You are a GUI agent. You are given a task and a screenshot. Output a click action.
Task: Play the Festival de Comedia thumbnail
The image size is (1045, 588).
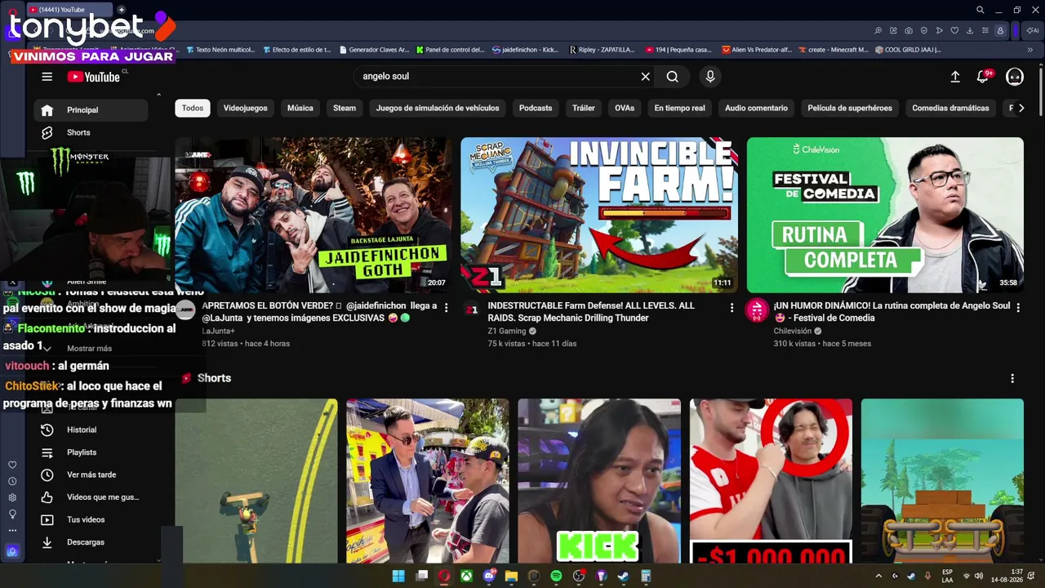click(x=885, y=215)
